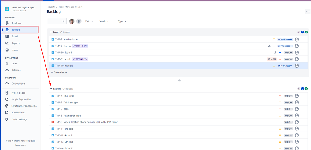
Task: Click the Deployments cloud icon
Action: click(x=7, y=83)
